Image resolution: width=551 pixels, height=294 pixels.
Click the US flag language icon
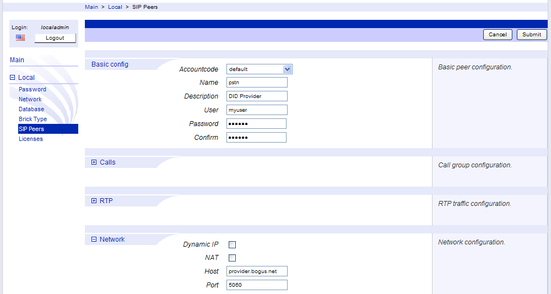pos(20,38)
